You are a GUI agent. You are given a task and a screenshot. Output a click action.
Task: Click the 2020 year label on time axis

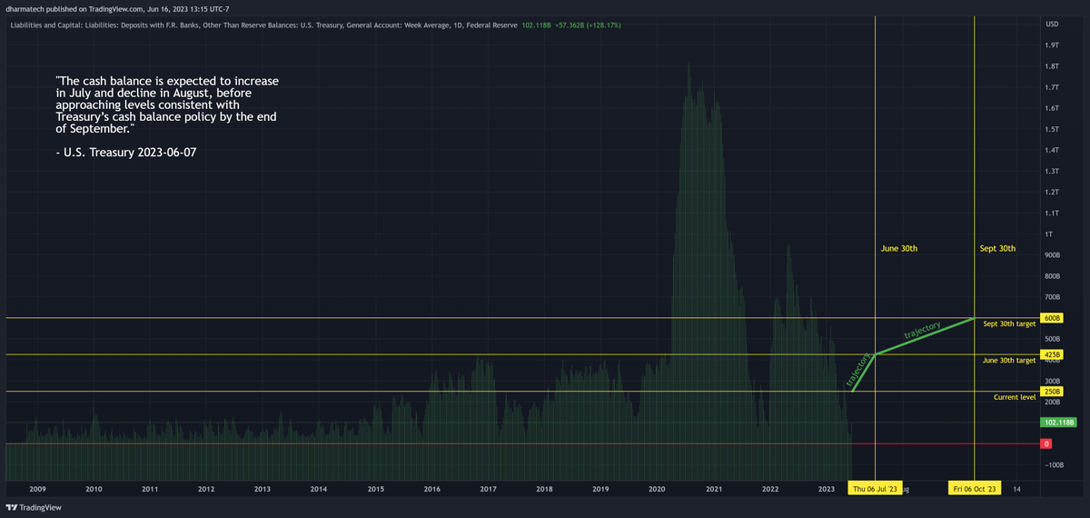point(657,489)
